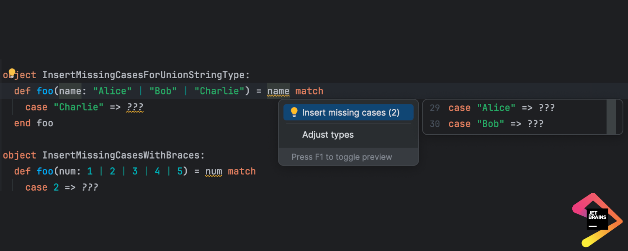The width and height of the screenshot is (628, 251).
Task: Click the end foo line
Action: 33,123
